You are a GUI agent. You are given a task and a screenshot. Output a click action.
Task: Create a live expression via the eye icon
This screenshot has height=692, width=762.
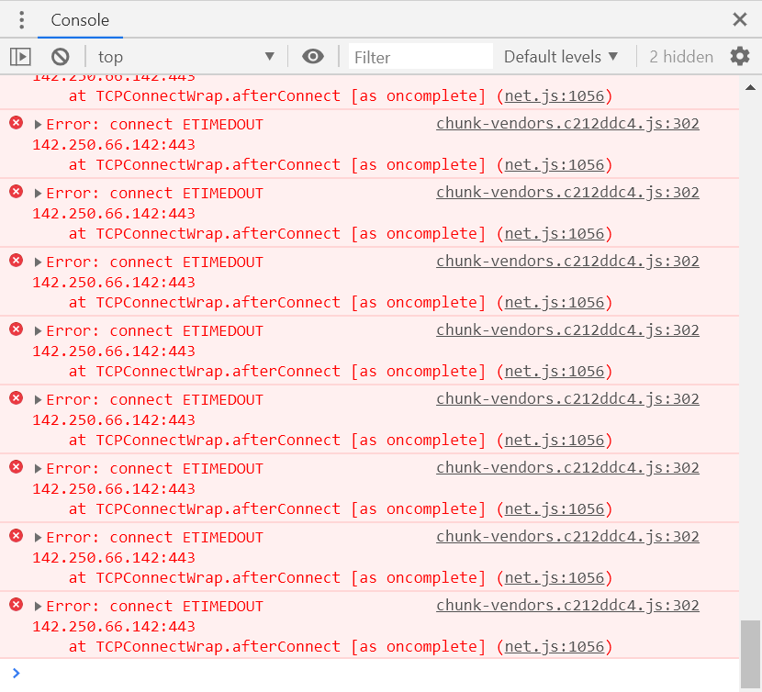tap(312, 56)
